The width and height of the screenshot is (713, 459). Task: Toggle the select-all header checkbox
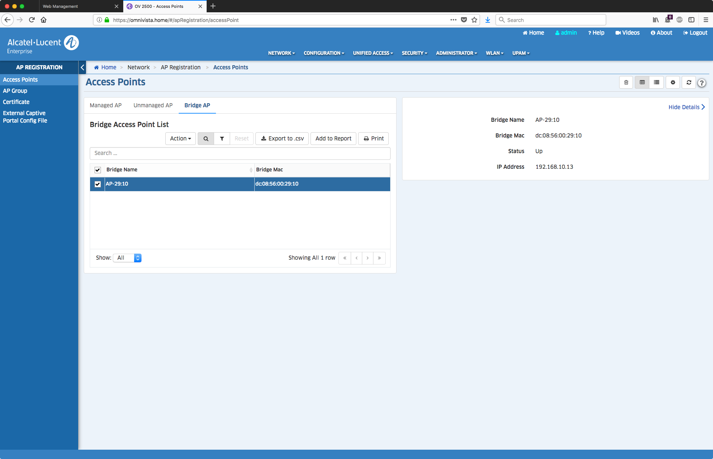point(98,170)
